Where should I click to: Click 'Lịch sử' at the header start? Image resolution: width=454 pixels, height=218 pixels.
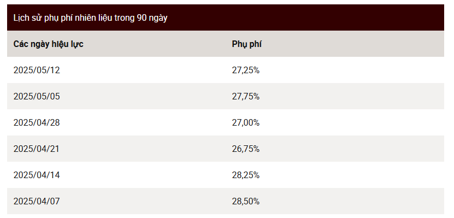pyautogui.click(x=27, y=18)
